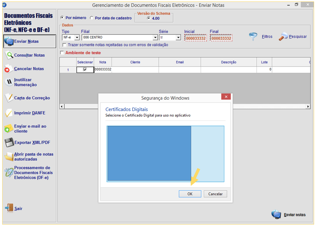
Task: Select the 'Por data de cadastro' option
Action: (92, 18)
